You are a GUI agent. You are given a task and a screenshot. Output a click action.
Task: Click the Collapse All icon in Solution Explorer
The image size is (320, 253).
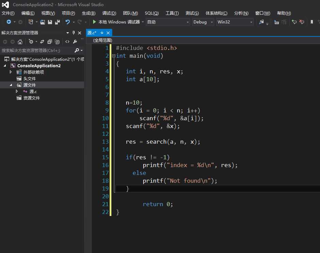pos(50,42)
